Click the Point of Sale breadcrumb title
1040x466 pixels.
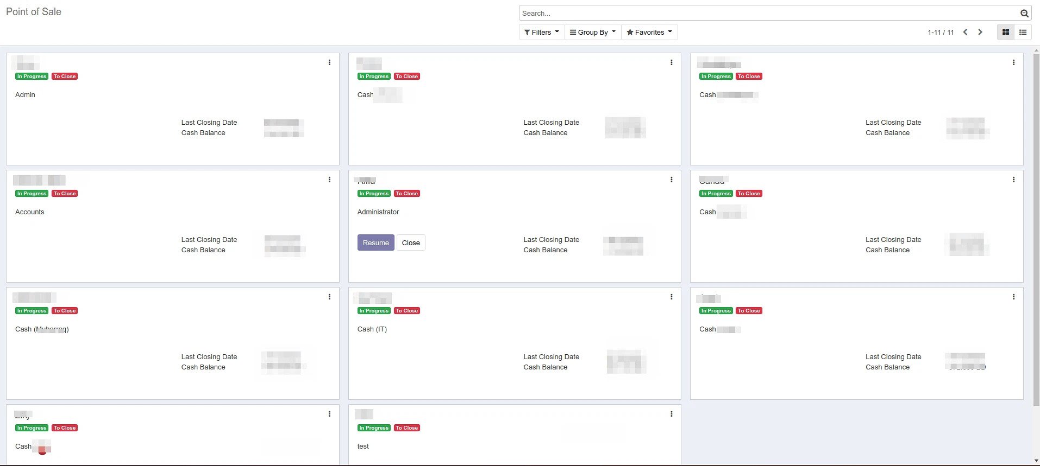pyautogui.click(x=34, y=12)
